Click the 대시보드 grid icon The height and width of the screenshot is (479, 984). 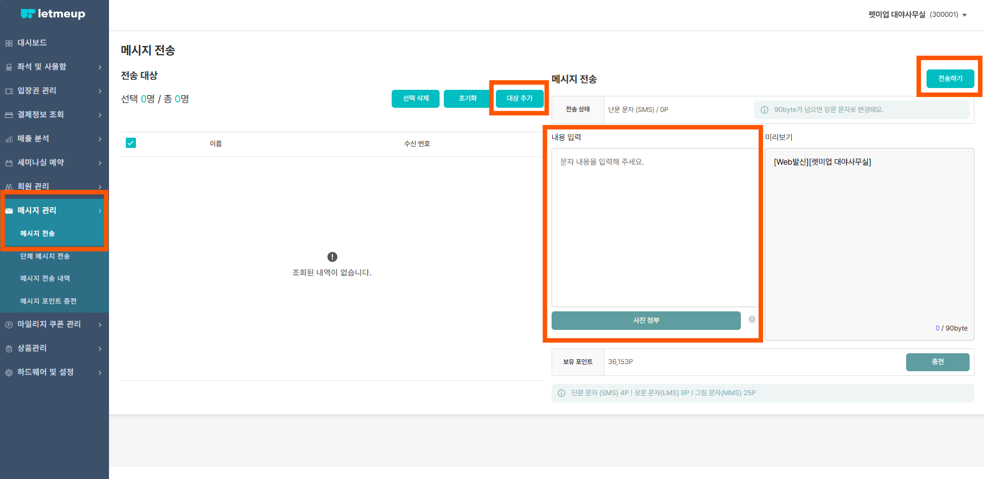click(x=9, y=43)
